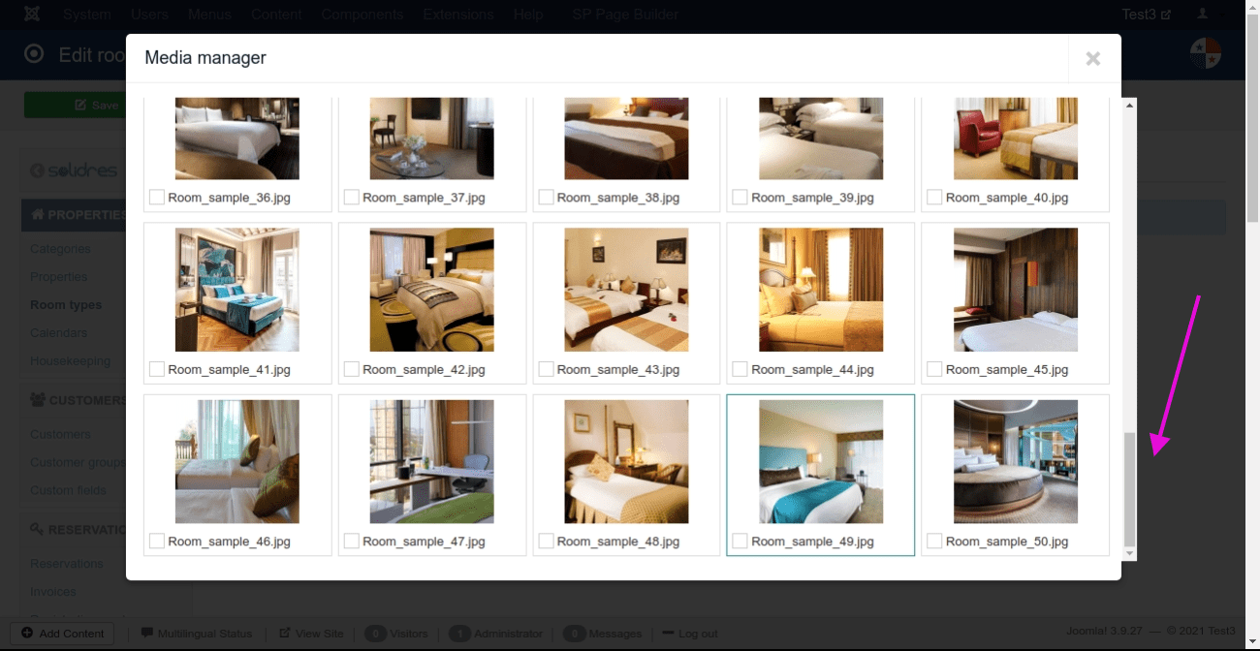Expand the Content menu
This screenshot has width=1260, height=651.
click(275, 15)
